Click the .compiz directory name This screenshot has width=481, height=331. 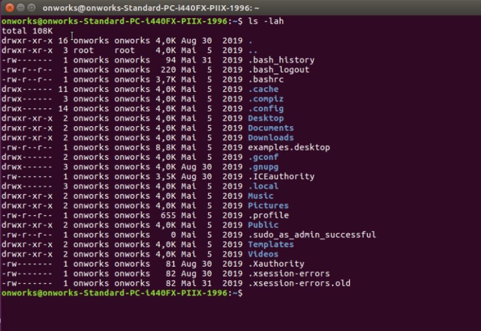pyautogui.click(x=266, y=99)
